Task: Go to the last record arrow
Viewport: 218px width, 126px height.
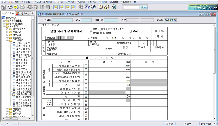Action: pos(74,7)
